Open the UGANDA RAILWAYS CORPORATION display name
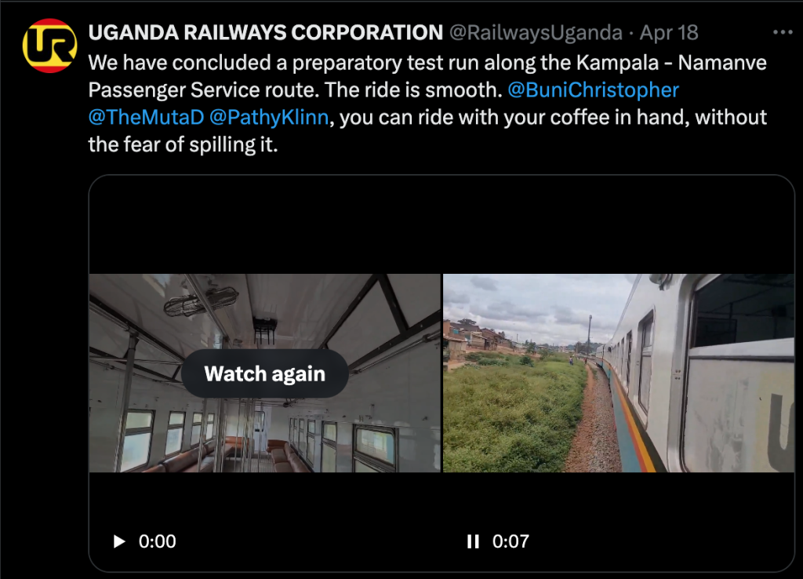The image size is (803, 579). click(x=265, y=33)
